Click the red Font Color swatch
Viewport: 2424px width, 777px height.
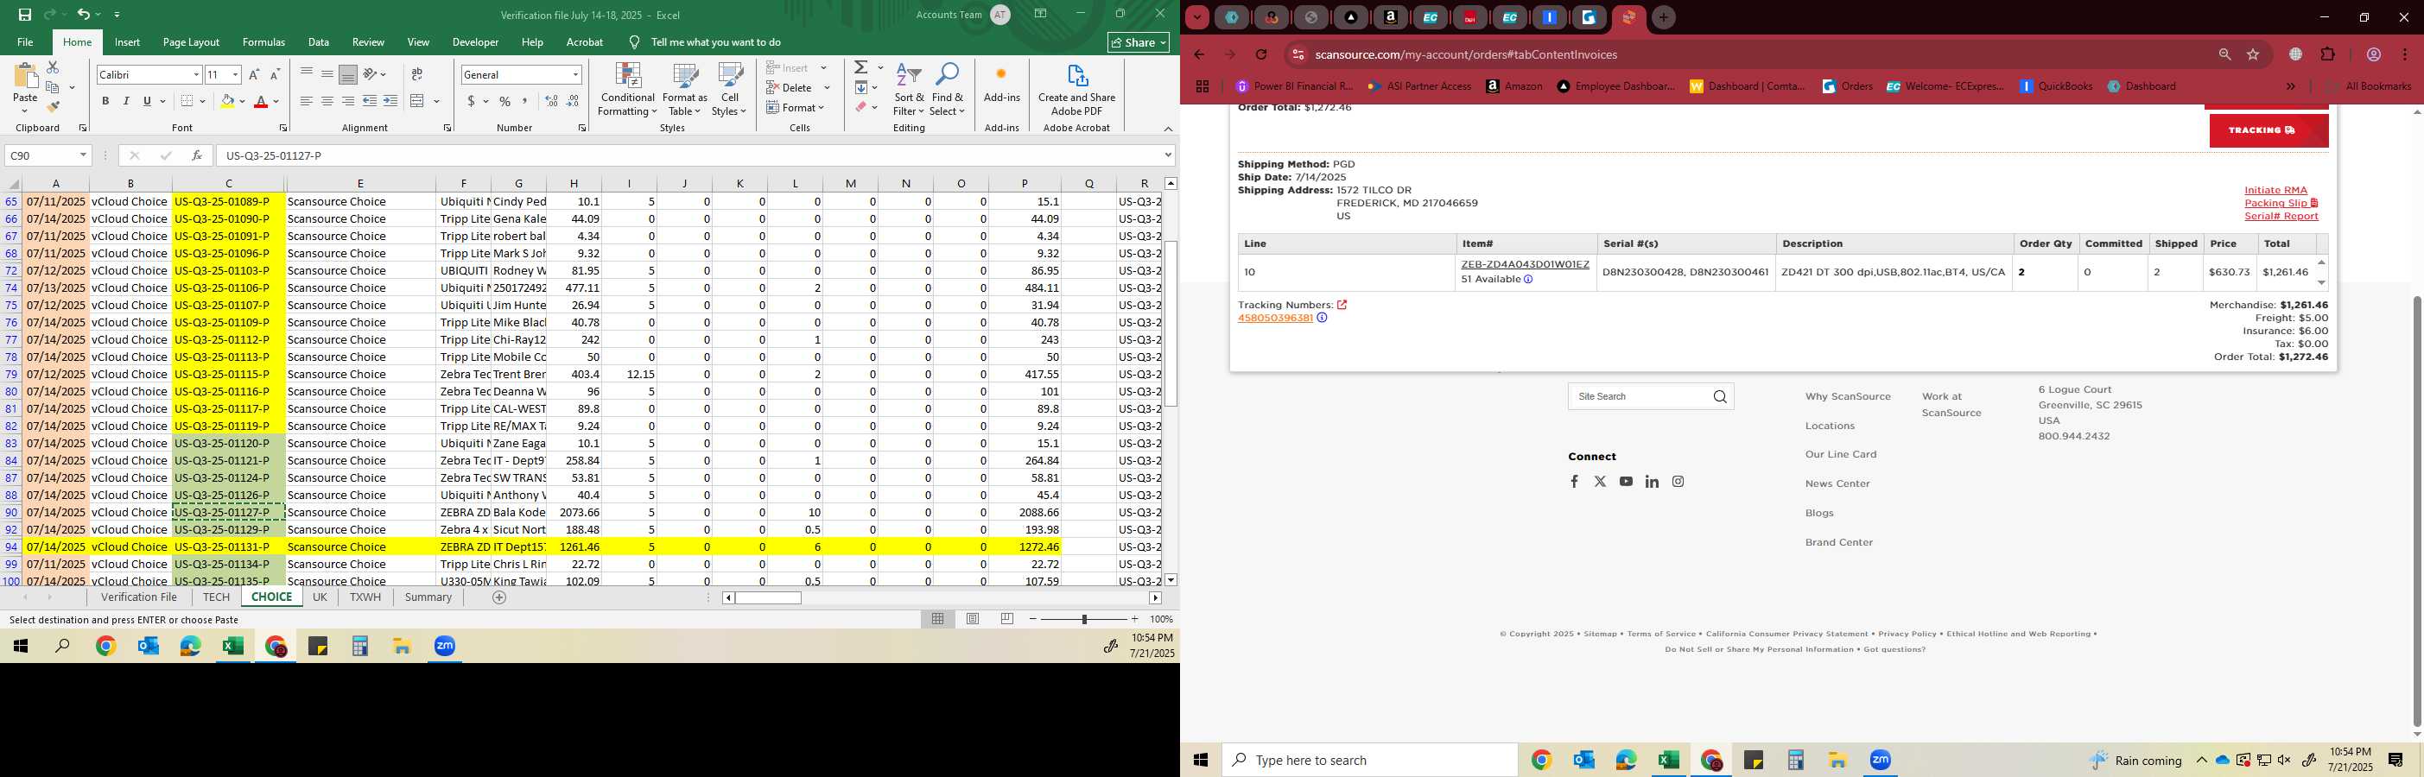pyautogui.click(x=261, y=101)
